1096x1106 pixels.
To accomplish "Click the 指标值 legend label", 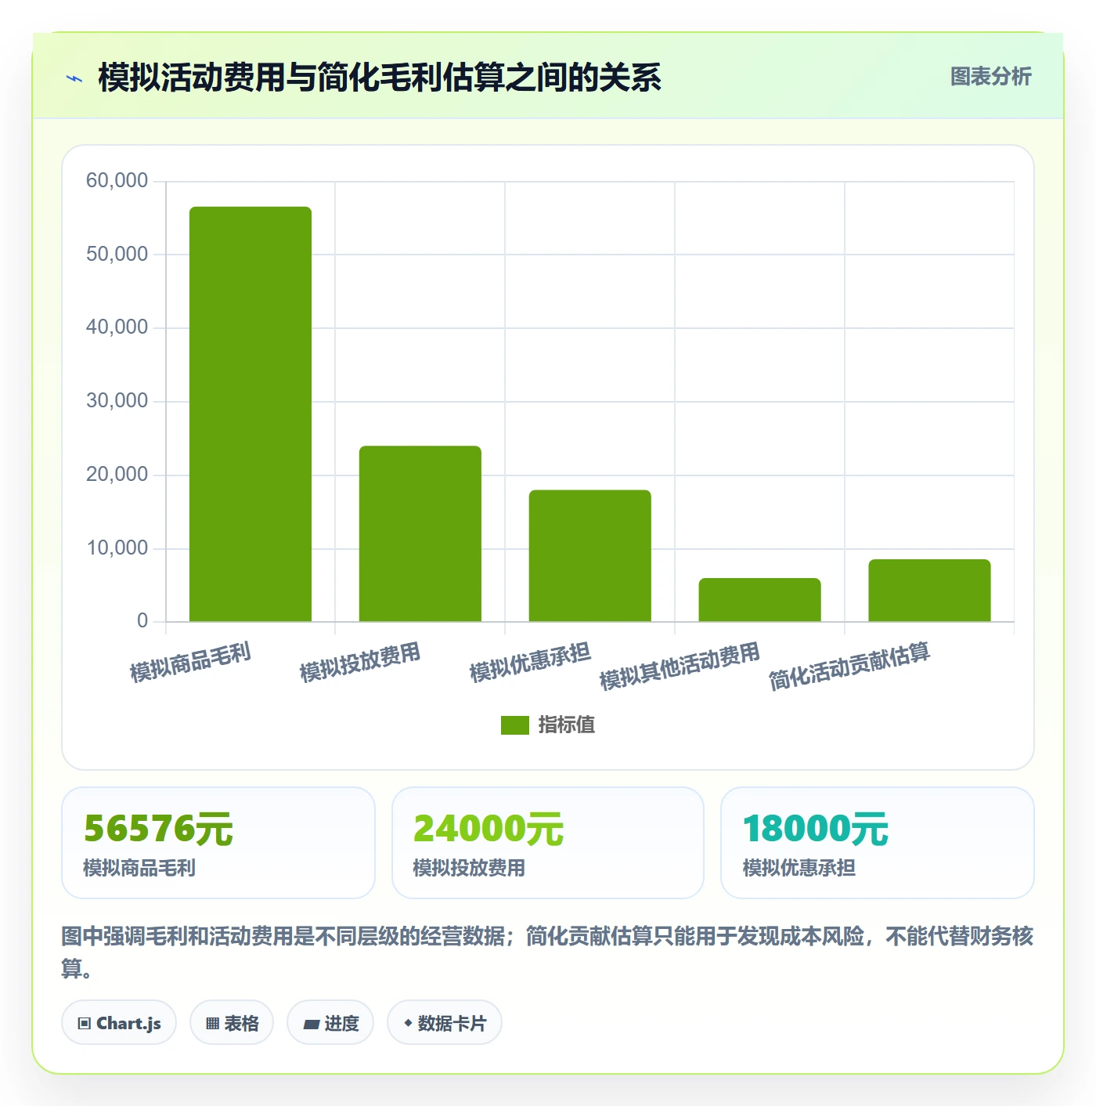I will 566,725.
